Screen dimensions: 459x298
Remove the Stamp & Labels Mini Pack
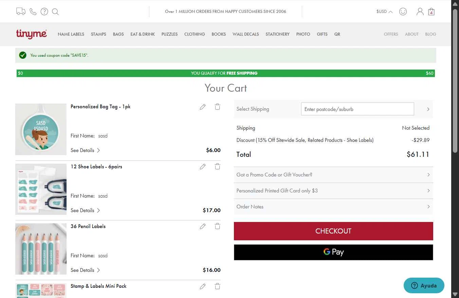pyautogui.click(x=218, y=286)
